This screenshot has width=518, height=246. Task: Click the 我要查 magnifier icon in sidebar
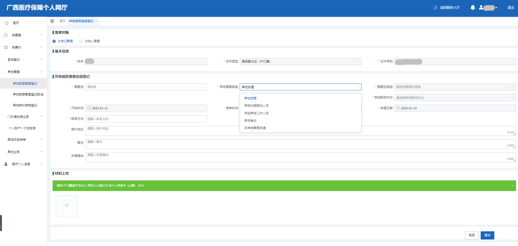pyautogui.click(x=6, y=35)
